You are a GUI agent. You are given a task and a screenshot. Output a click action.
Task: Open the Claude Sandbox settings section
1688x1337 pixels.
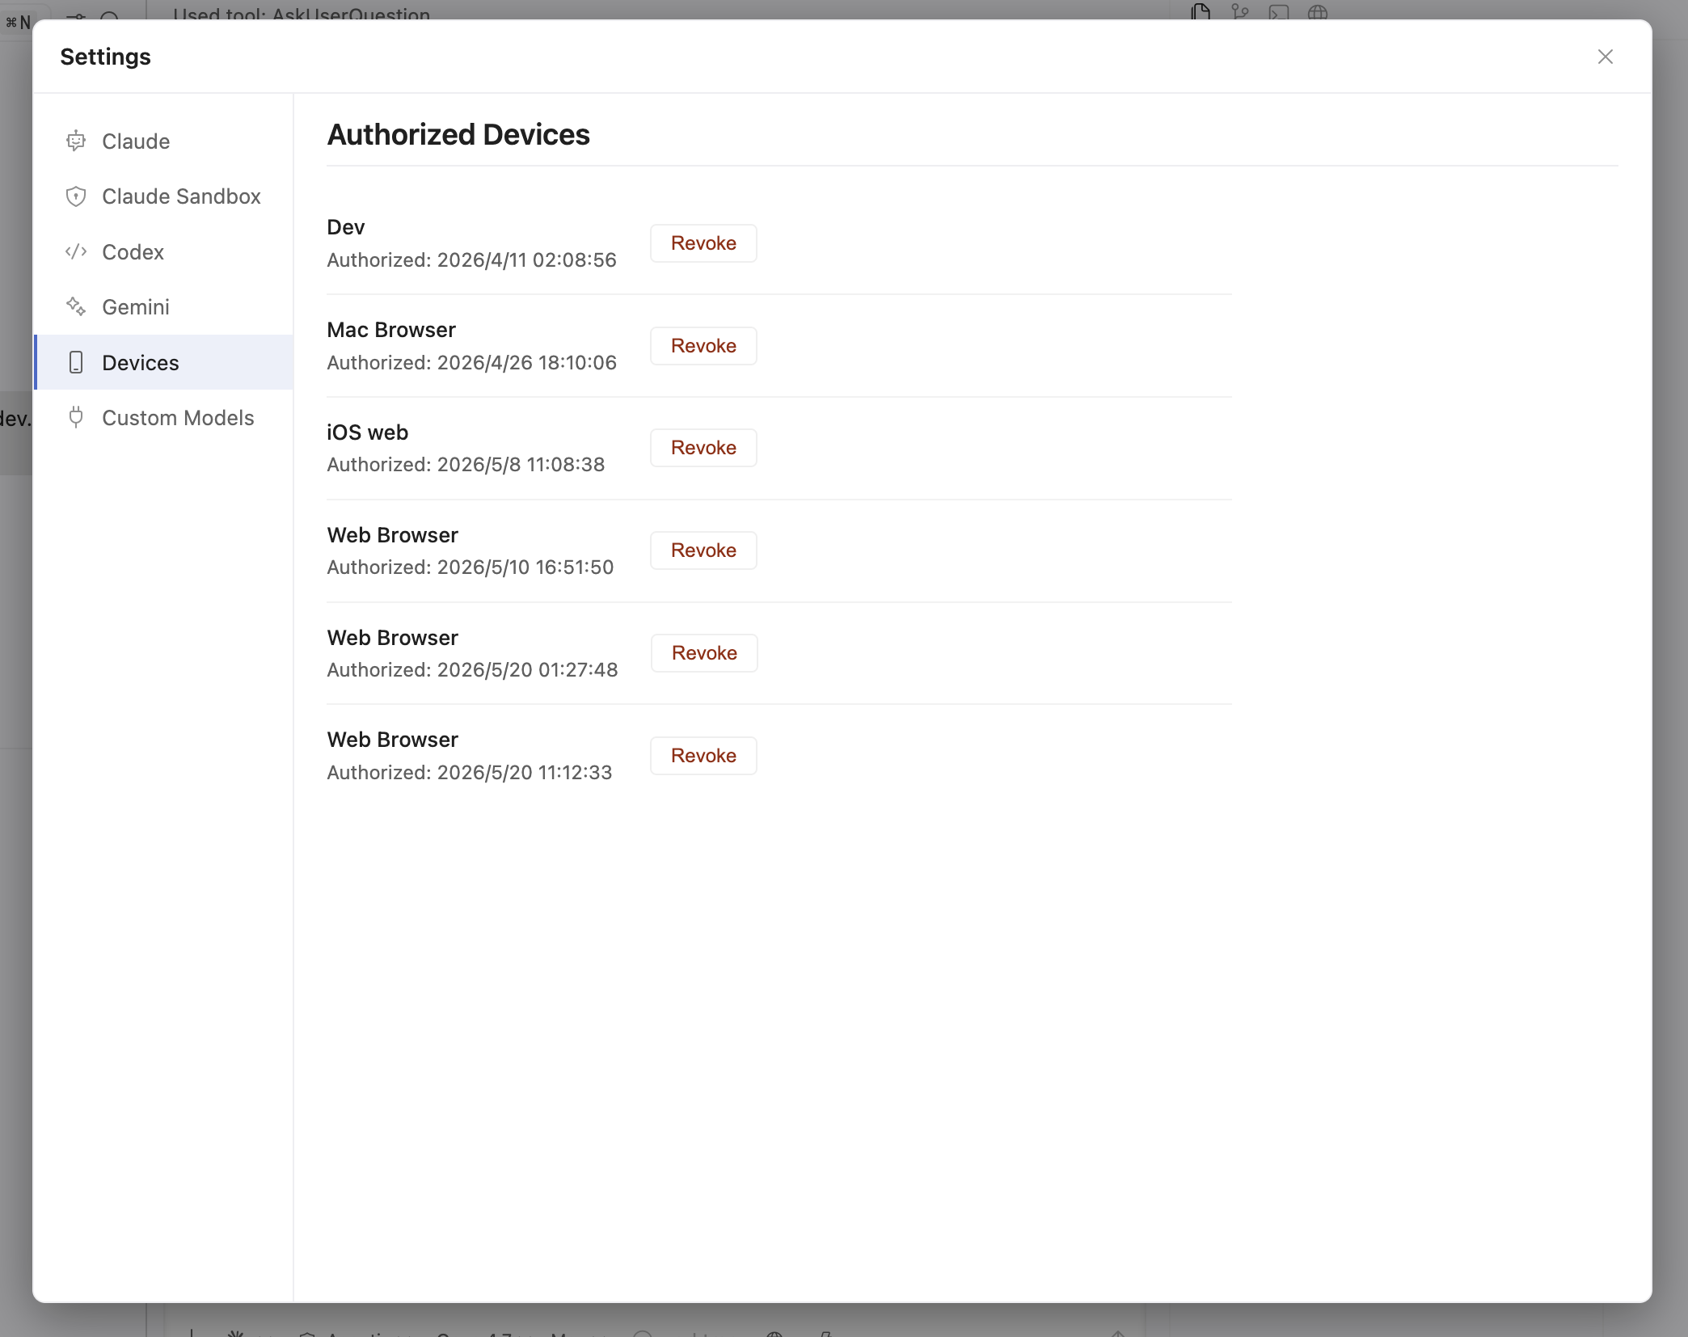[x=163, y=196]
